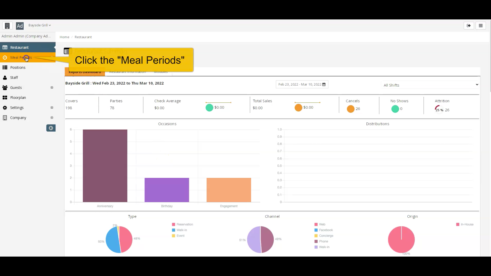
Task: Toggle In-House legend in Origin chart
Action: pos(465,224)
